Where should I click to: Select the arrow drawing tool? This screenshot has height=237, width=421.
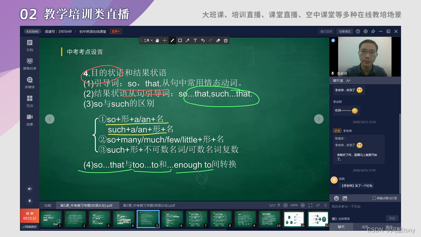point(188,41)
